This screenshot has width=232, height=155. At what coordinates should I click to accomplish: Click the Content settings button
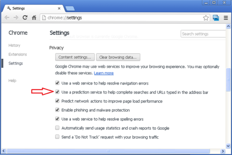click(x=75, y=57)
